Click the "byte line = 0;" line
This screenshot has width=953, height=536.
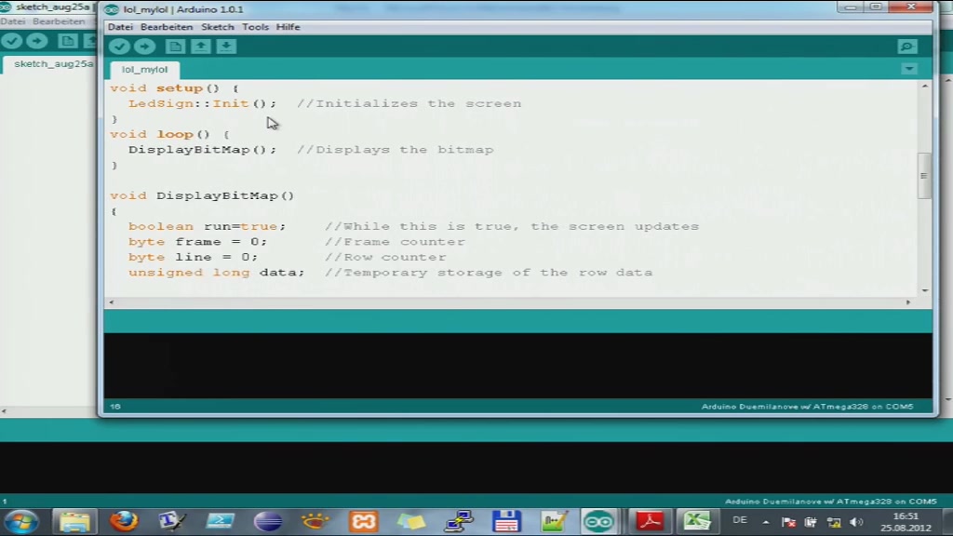coord(193,257)
